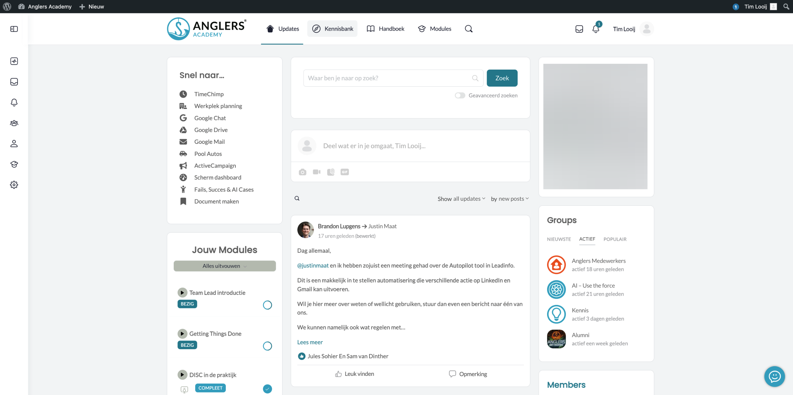The height and width of the screenshot is (395, 793).
Task: Open the inbox icon in header
Action: (x=579, y=29)
